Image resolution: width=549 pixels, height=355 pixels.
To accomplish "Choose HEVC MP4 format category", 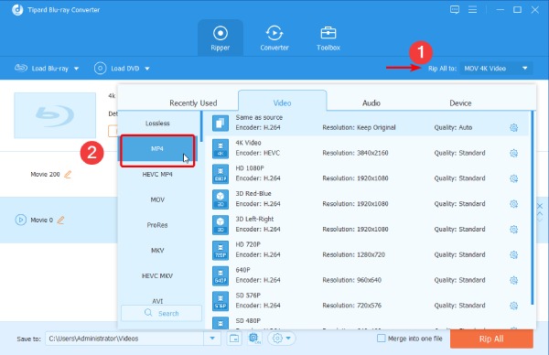I will 157,175.
